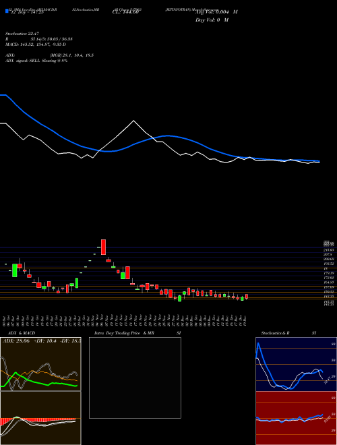The image size is (337, 445).
Task: Click the Day Vol: 0 M label
Action: click(212, 20)
